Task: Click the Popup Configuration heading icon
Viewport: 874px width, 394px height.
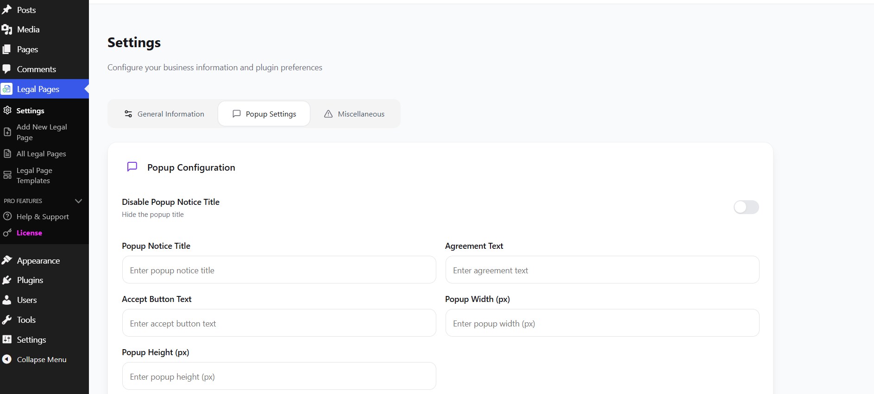Action: click(132, 167)
